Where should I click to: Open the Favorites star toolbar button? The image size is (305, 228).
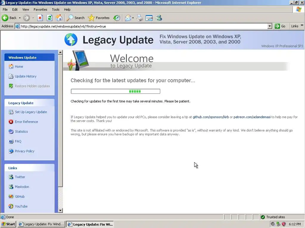pyautogui.click(x=99, y=18)
